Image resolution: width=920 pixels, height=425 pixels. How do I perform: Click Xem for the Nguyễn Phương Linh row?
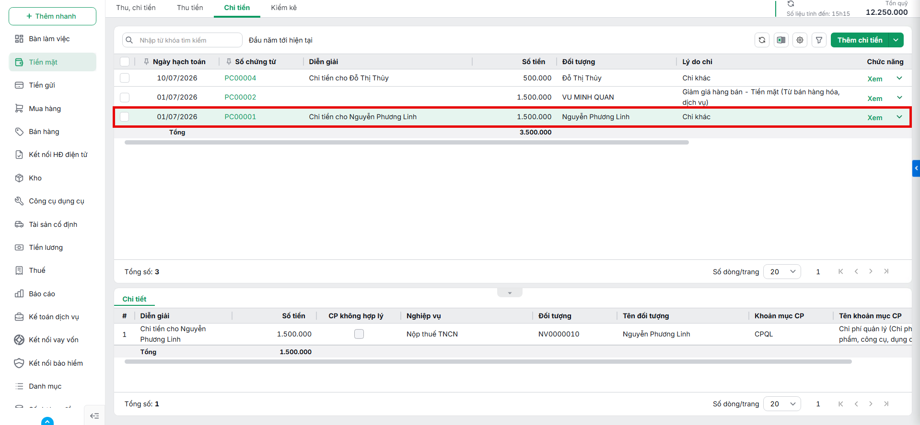(875, 118)
